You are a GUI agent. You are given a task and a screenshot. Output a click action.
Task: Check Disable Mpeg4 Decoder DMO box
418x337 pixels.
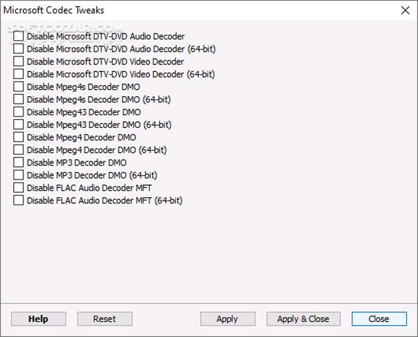19,137
